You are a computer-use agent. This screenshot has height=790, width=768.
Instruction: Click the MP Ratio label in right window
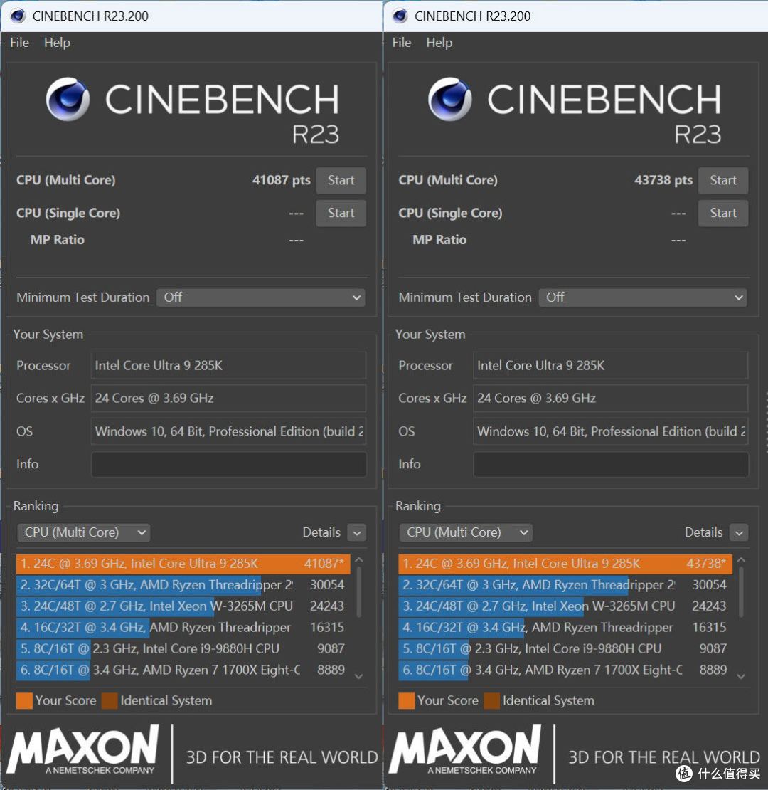(x=439, y=240)
